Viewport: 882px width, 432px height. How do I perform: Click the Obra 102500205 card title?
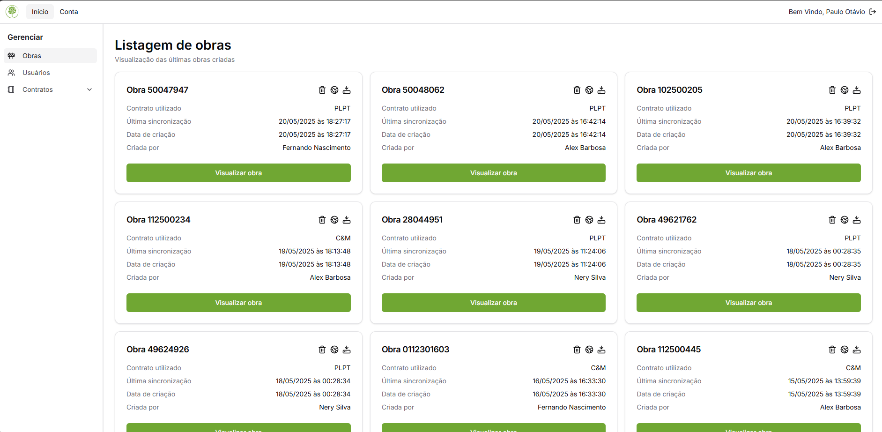coord(669,90)
